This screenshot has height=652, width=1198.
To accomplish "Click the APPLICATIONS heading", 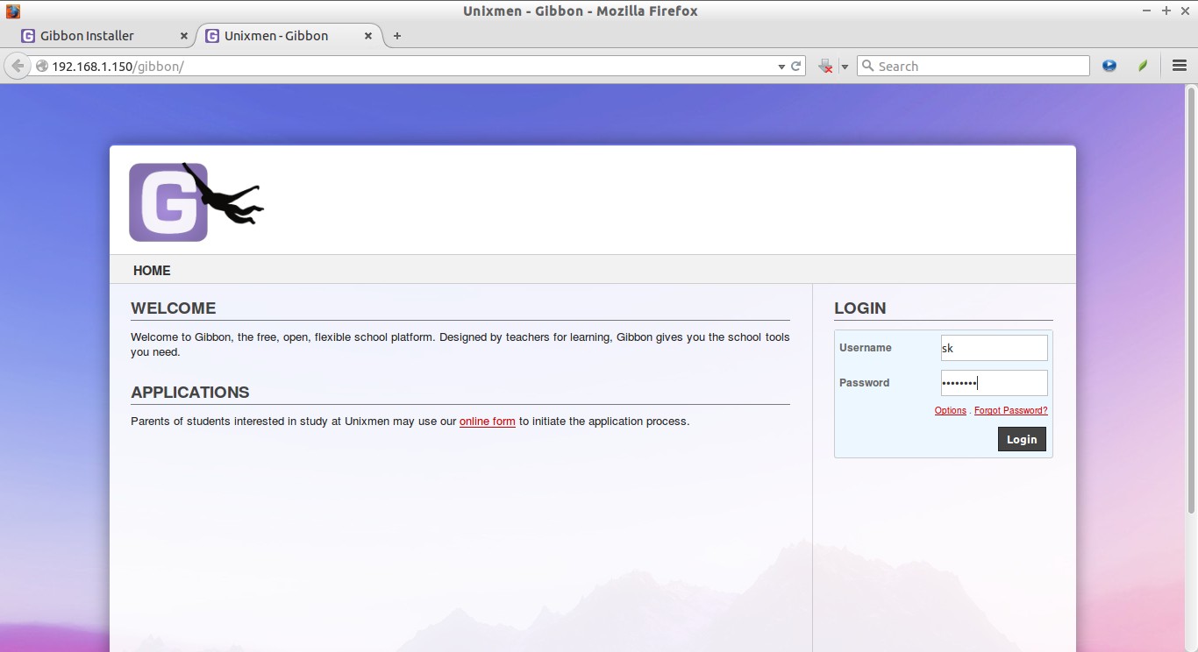I will pos(190,393).
